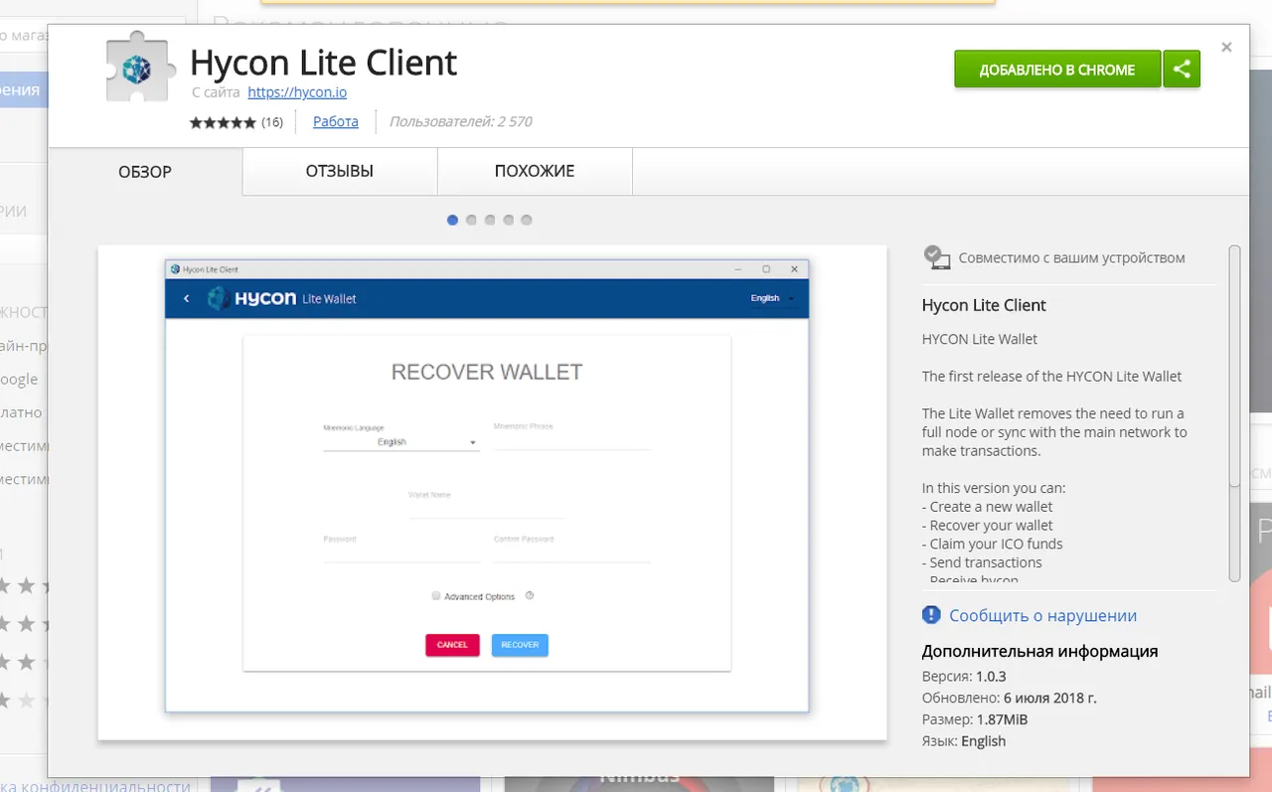Image resolution: width=1272 pixels, height=792 pixels.
Task: Click the update date 6 июля 2018 г.
Action: pos(1050,698)
